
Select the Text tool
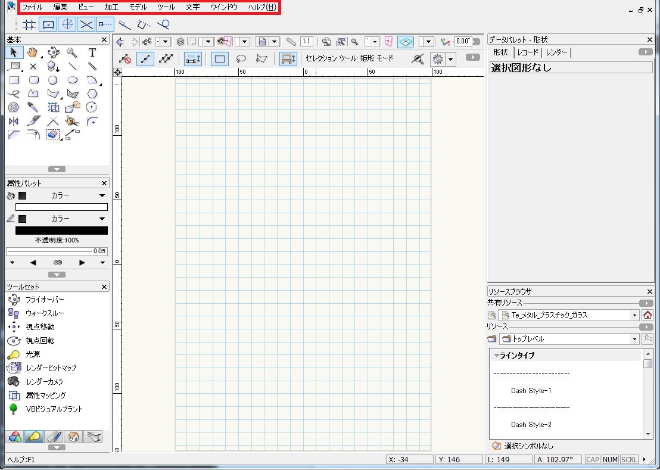(x=92, y=52)
